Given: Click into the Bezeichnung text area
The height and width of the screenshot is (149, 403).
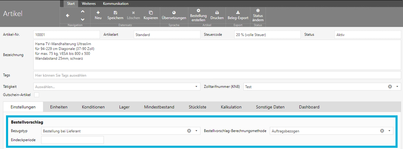Looking at the screenshot, I should tap(217, 55).
